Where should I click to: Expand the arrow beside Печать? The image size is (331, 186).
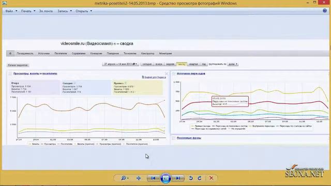35,11
